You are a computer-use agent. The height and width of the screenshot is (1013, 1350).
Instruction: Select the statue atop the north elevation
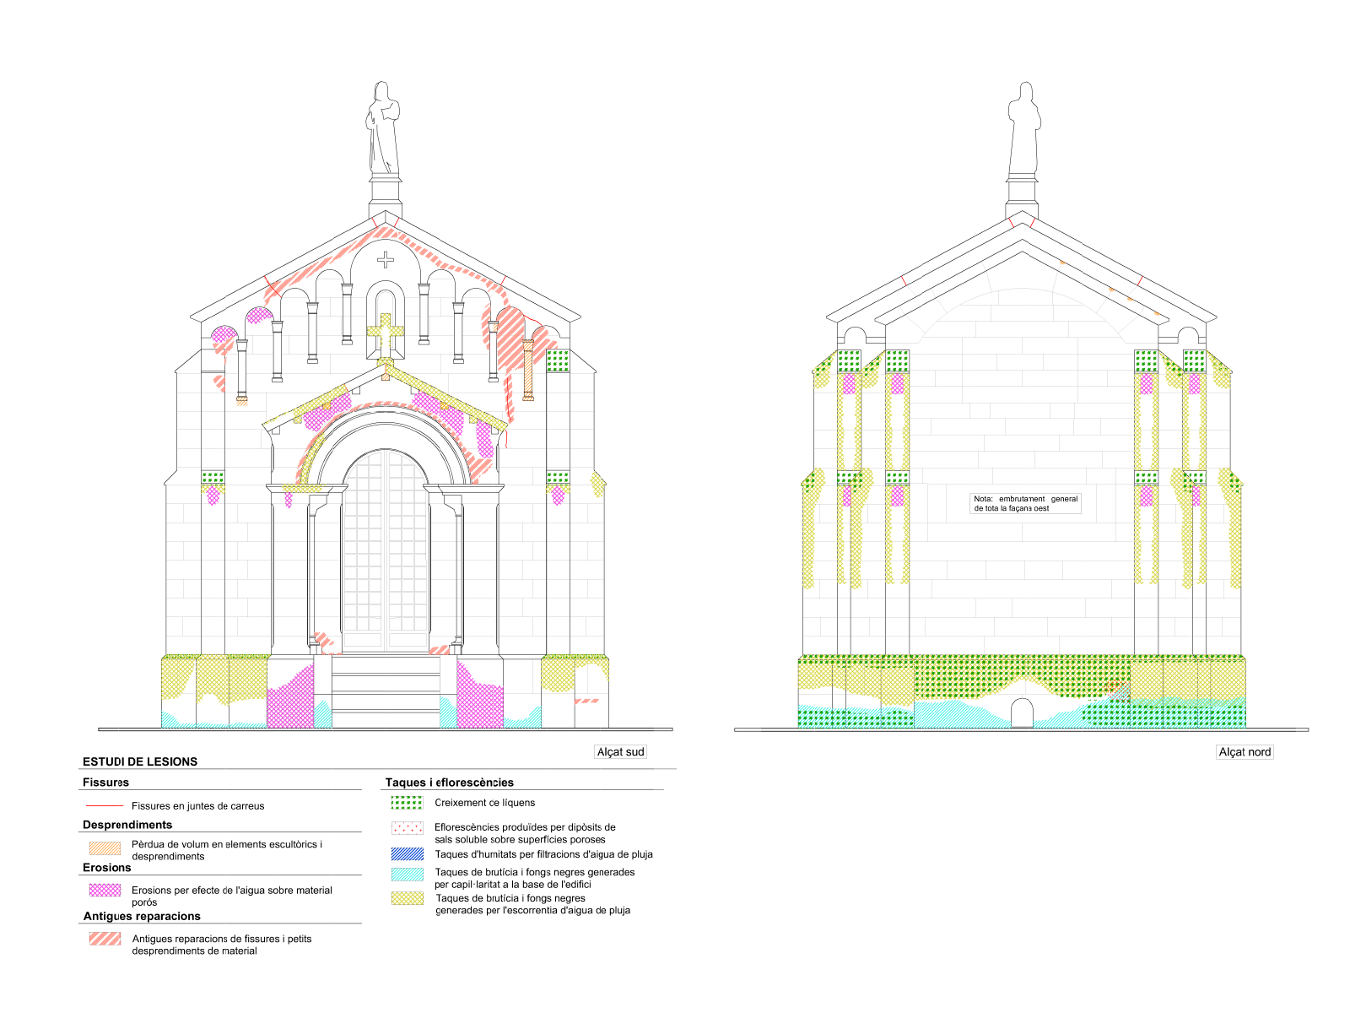coord(1024,129)
